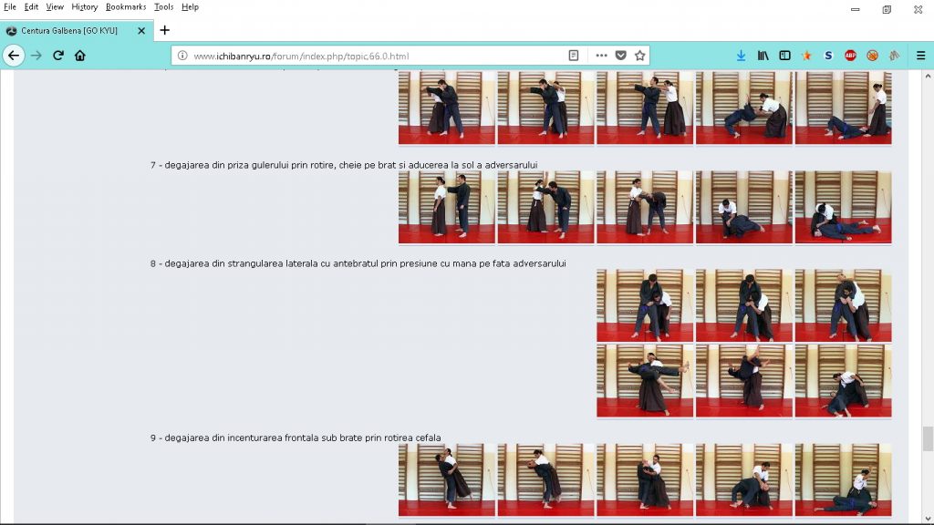The height and width of the screenshot is (525, 934).
Task: Click the orange globe extension icon
Action: 872,56
